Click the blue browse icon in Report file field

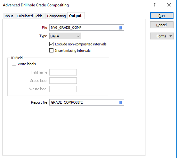120,102
